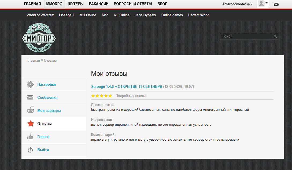Click the MMOTOP logo
The image size is (292, 170).
click(x=39, y=38)
